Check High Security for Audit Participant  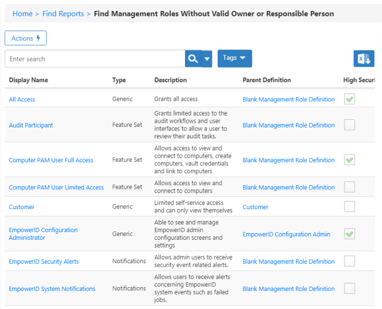349,125
